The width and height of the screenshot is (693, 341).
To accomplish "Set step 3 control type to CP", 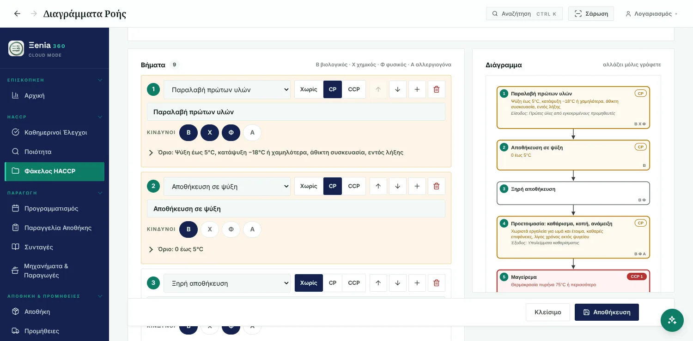I will 333,283.
